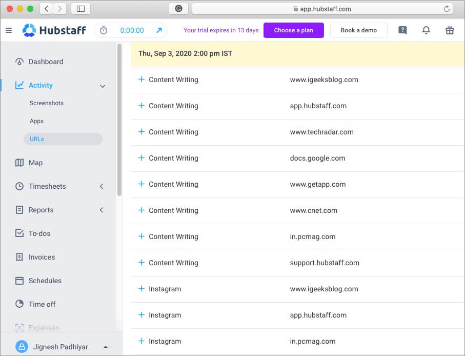The height and width of the screenshot is (356, 465).
Task: Open timer pop-out arrow icon
Action: 159,30
